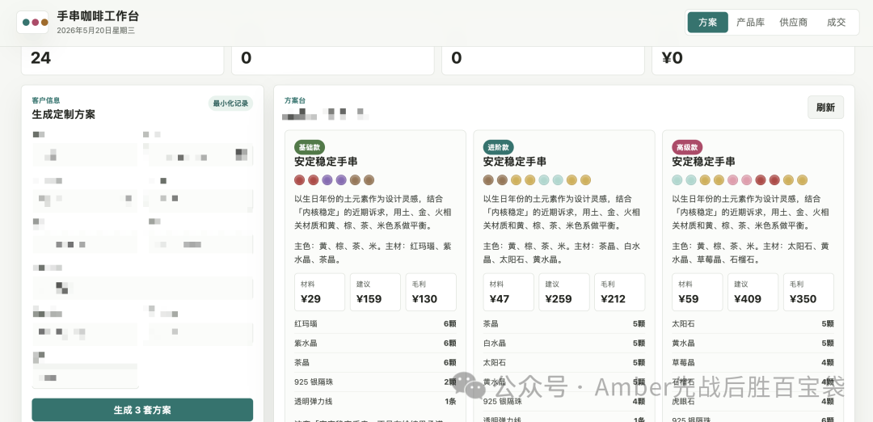Click first brown bead in 进阶款 card

point(488,179)
